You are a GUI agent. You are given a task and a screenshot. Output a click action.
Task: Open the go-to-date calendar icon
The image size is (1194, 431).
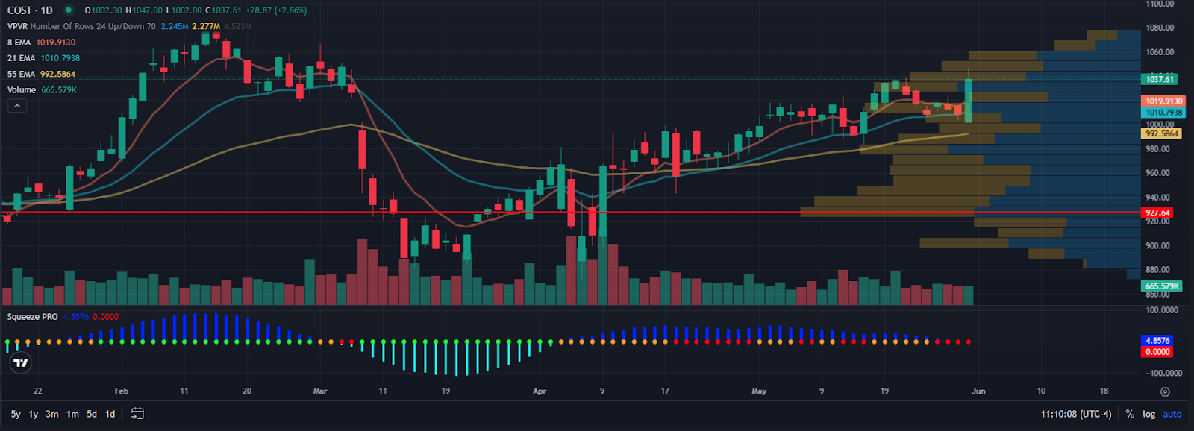pyautogui.click(x=137, y=414)
